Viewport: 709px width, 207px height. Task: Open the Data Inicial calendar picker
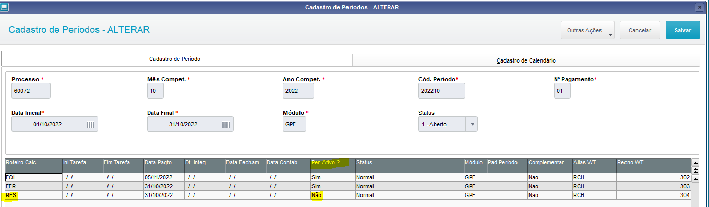90,124
